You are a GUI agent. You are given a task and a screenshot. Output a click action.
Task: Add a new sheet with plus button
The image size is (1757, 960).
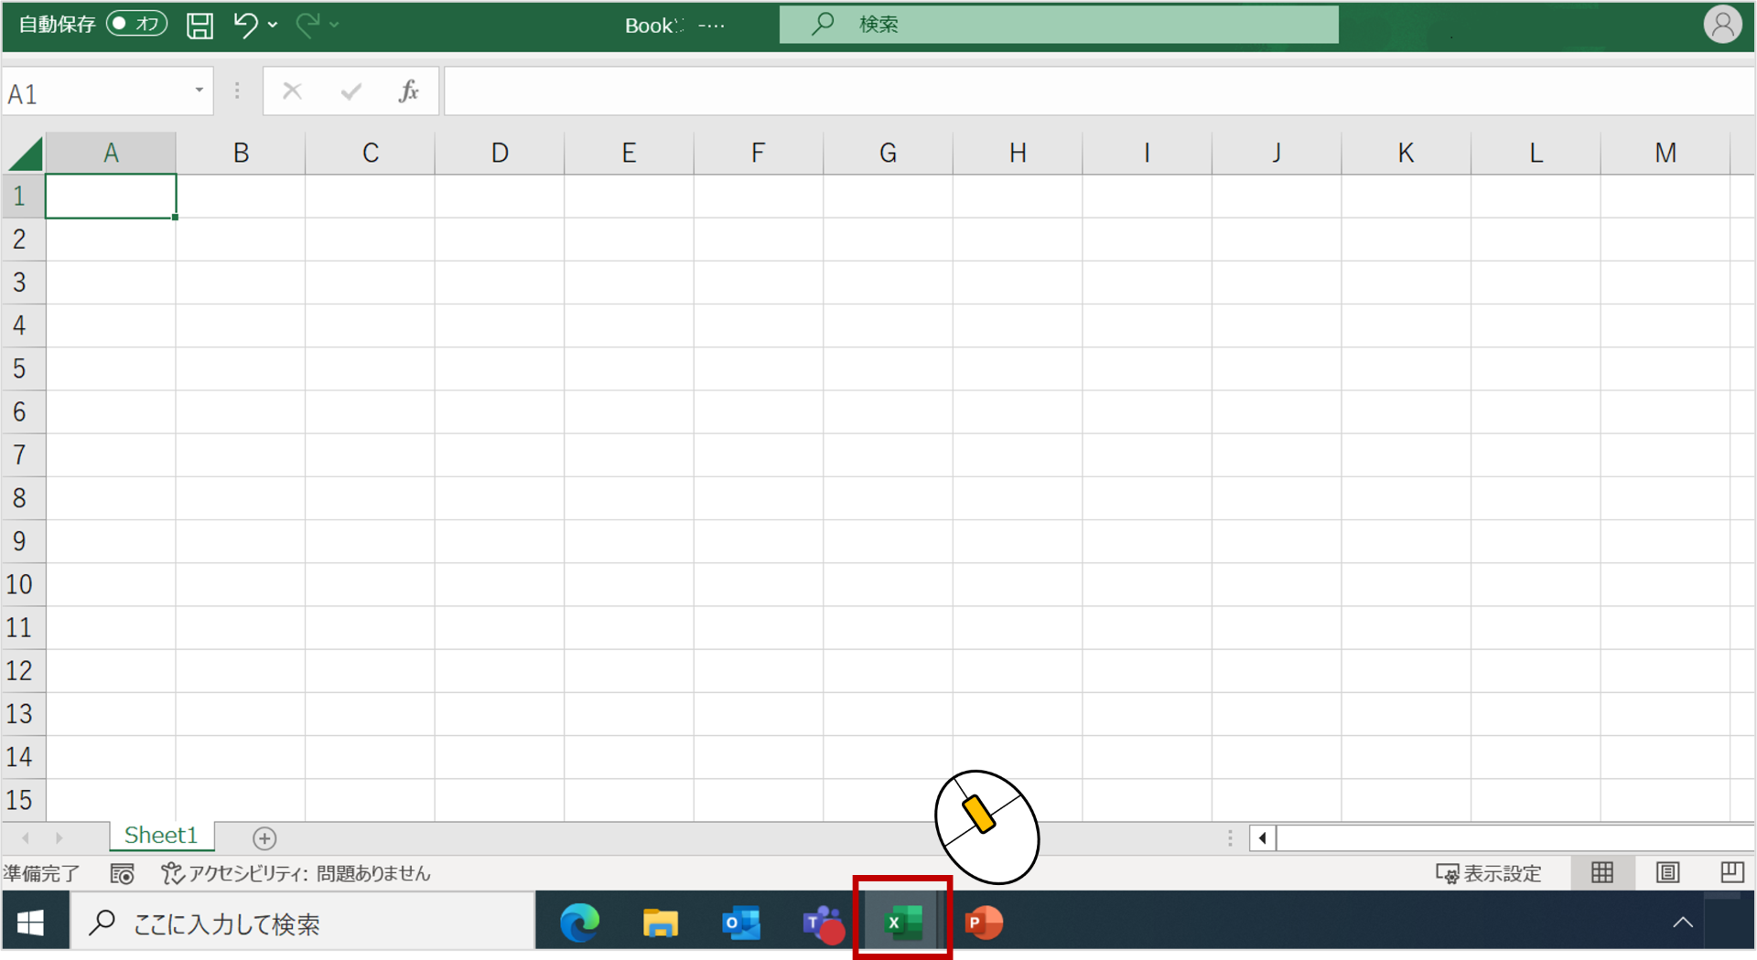[x=264, y=837]
